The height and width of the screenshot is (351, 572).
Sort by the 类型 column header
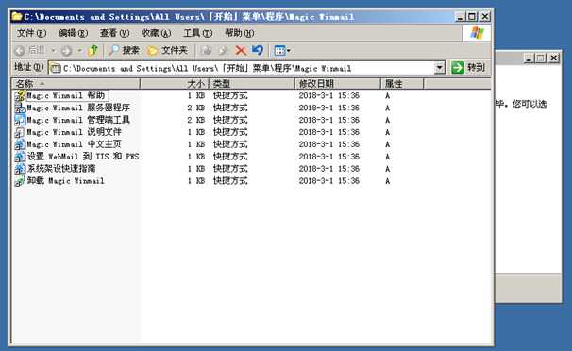tap(252, 84)
